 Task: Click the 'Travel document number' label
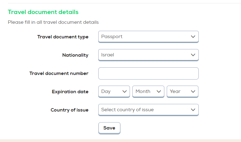59,73
